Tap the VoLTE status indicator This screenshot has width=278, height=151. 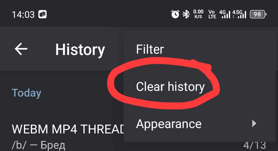point(212,14)
